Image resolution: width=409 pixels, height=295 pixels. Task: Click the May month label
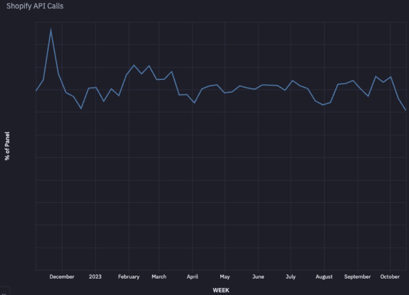click(225, 277)
